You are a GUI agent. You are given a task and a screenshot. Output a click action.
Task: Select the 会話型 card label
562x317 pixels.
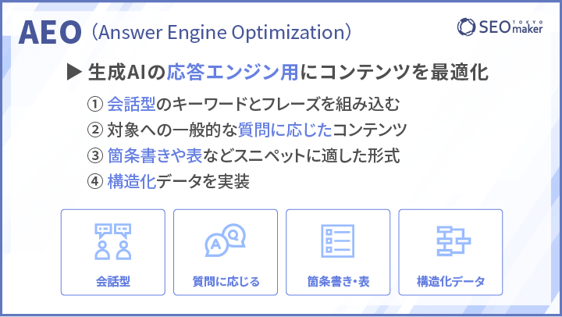tap(113, 282)
